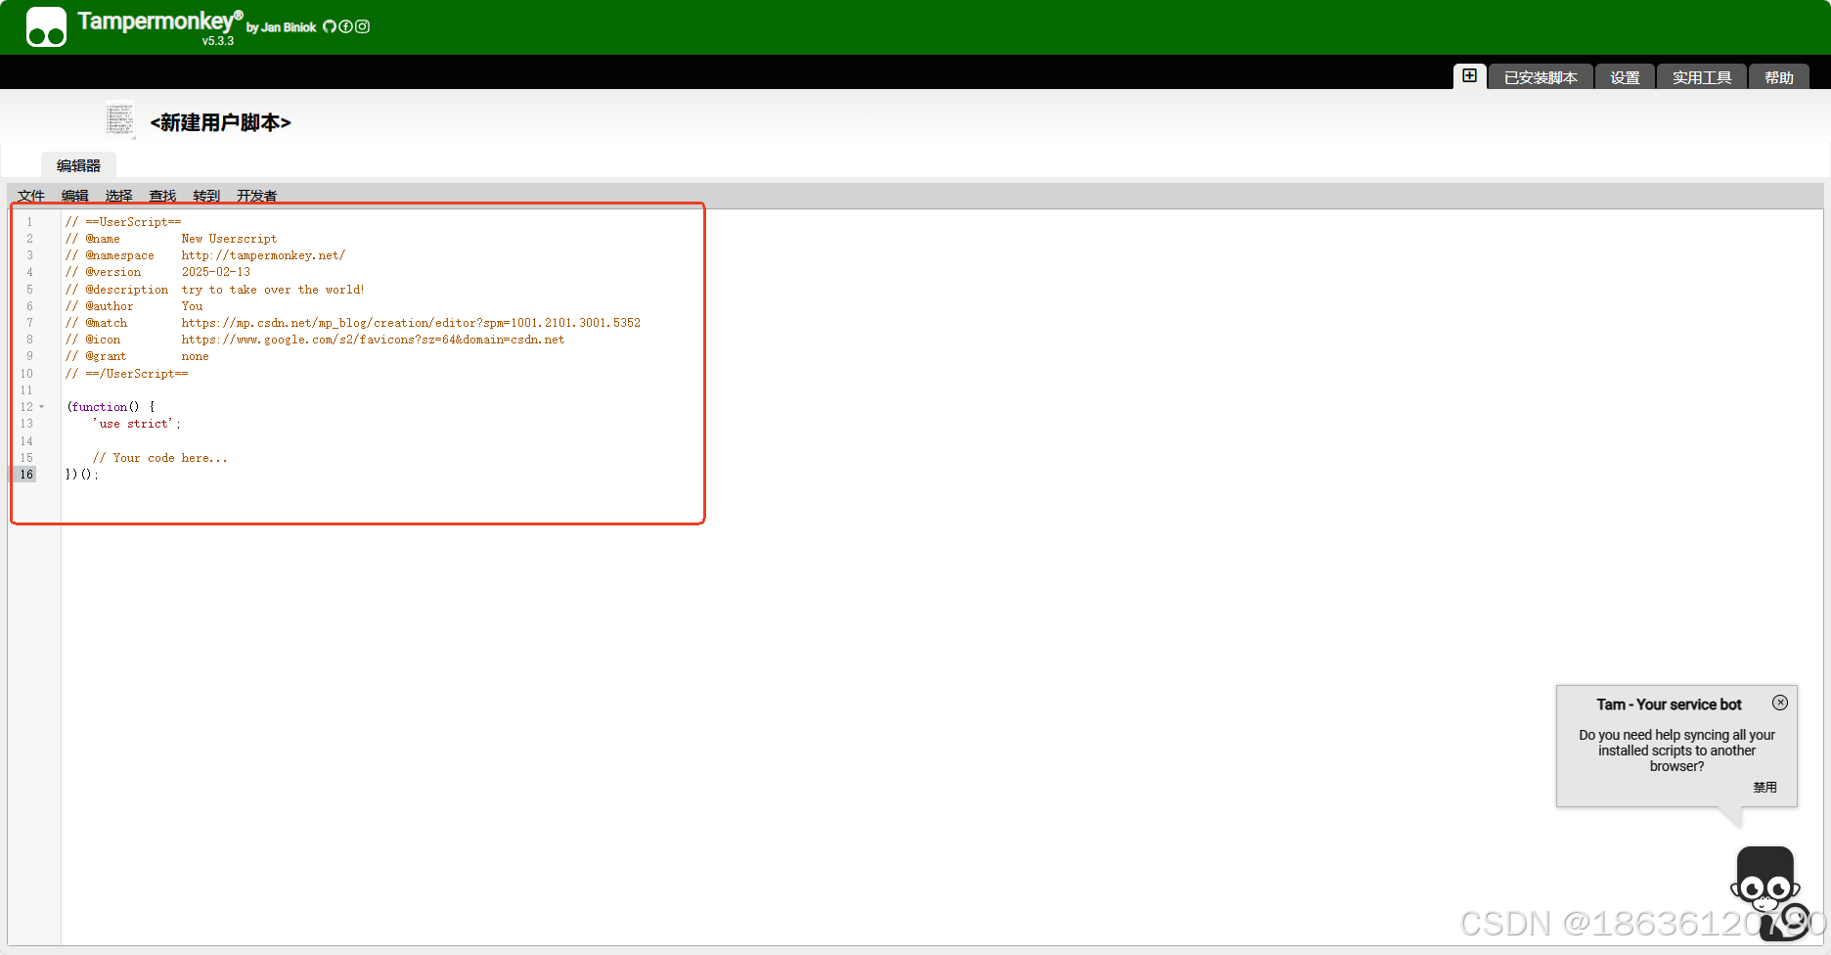This screenshot has width=1831, height=955.
Task: Click the new script plus tab icon
Action: [1470, 75]
